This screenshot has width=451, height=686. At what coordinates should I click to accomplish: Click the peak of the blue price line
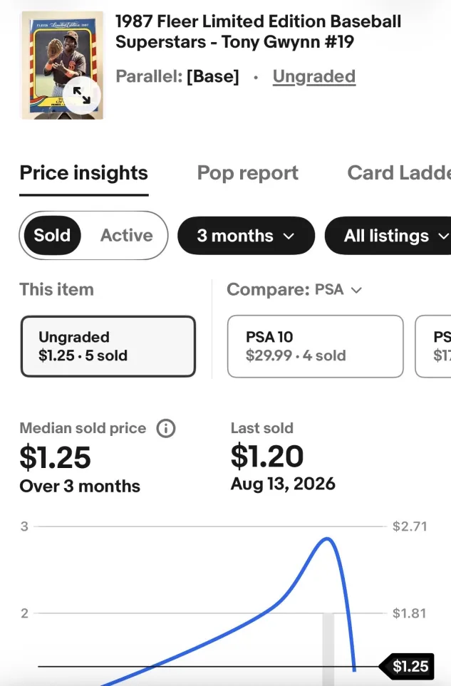click(x=327, y=539)
